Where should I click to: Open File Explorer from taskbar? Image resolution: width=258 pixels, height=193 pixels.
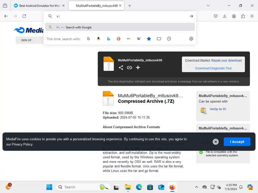pyautogui.click(x=128, y=187)
